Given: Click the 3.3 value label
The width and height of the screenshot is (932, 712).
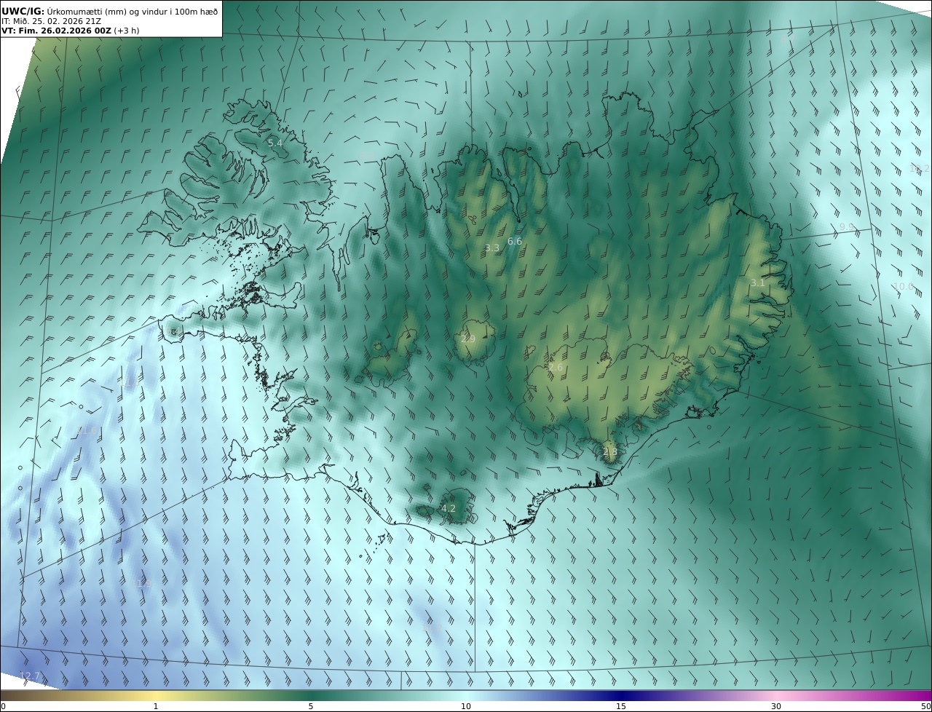Looking at the screenshot, I should (x=492, y=248).
